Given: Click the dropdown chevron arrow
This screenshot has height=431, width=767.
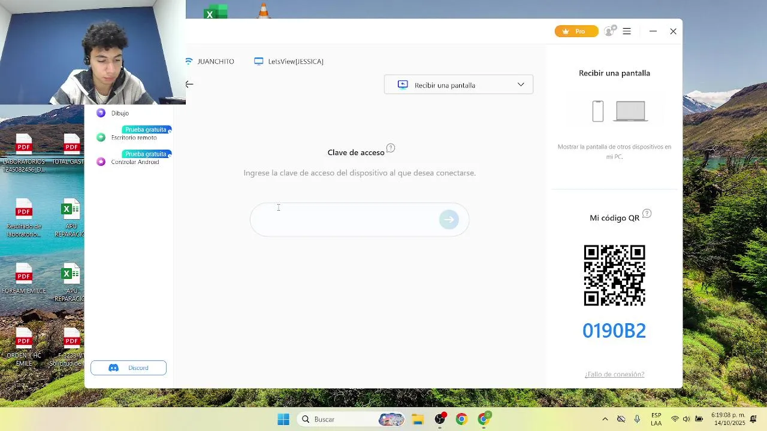Looking at the screenshot, I should pos(521,84).
